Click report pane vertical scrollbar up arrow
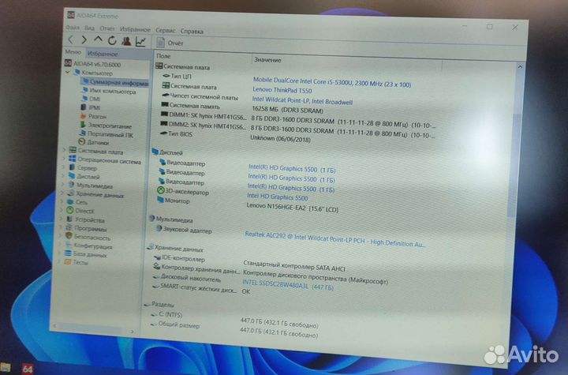This screenshot has width=568, height=375. pos(520,67)
